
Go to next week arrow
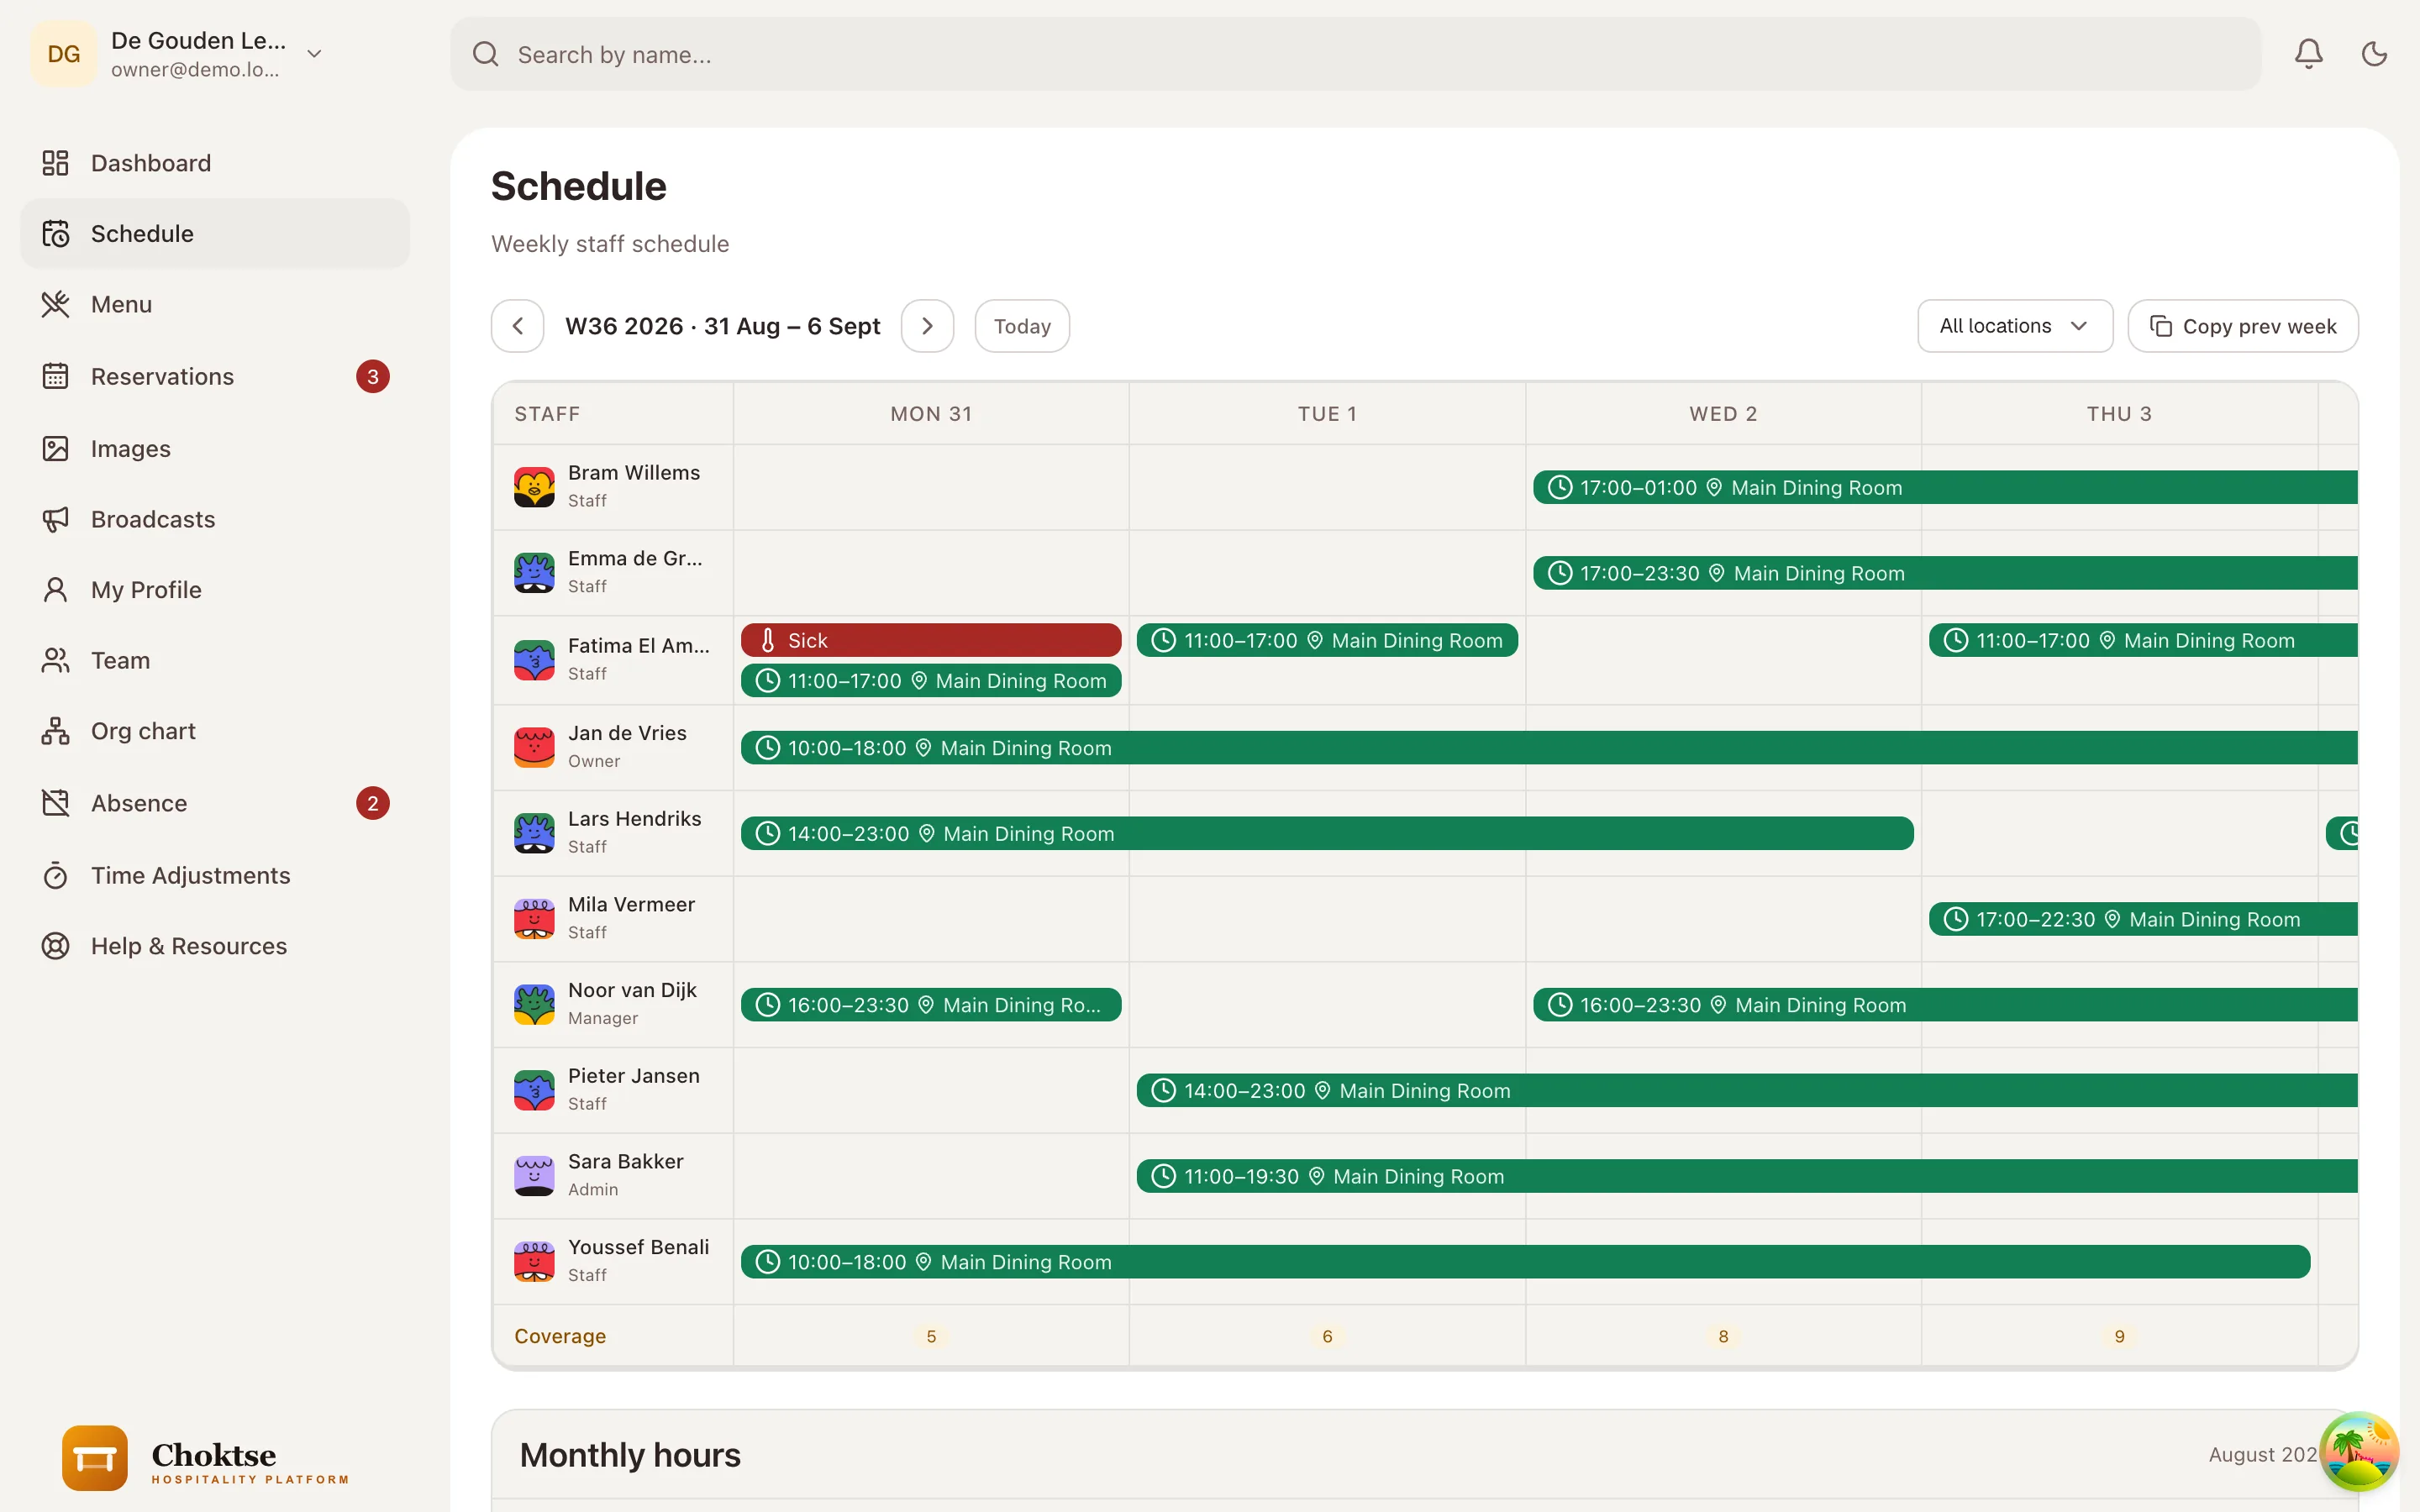pyautogui.click(x=927, y=326)
